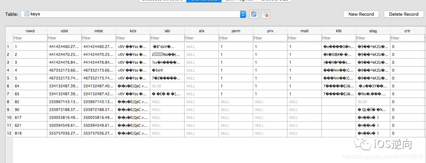Select the rowid cell with value 819

pyautogui.click(x=30, y=133)
